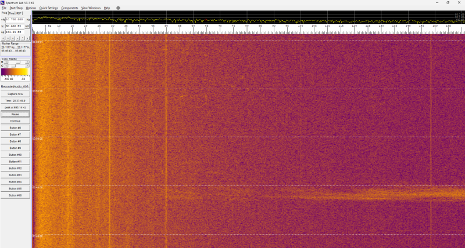Open the View/Windows menu
Viewport: 465px width, 248px height.
(91, 8)
